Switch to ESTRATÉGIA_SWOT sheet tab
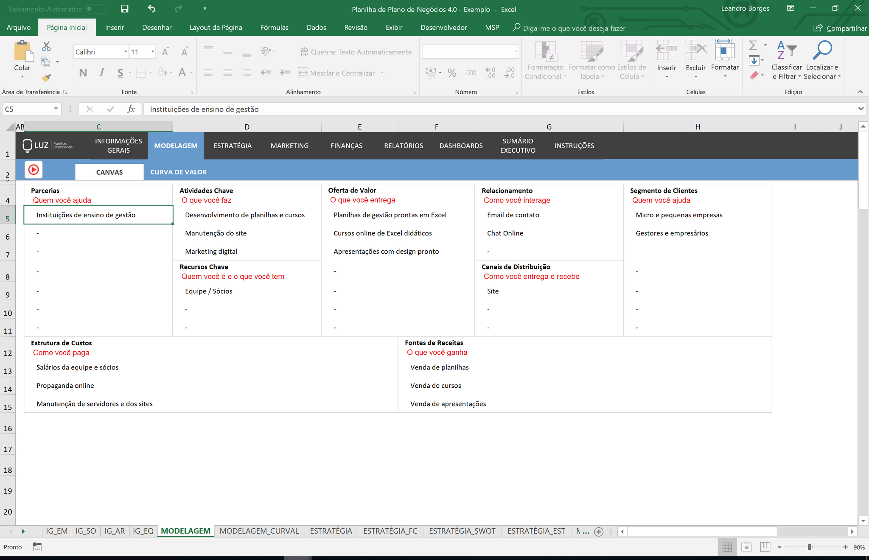Screen dimensions: 869x560 click(x=462, y=531)
